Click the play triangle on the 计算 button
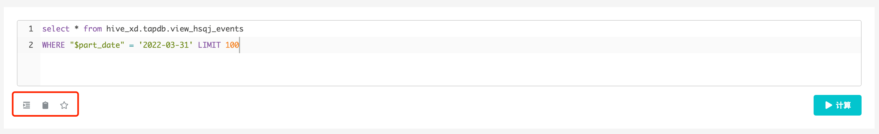 tap(829, 105)
